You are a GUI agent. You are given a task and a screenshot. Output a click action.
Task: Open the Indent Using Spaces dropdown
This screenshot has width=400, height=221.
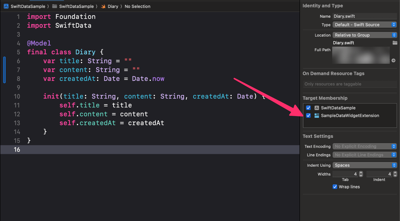point(365,165)
